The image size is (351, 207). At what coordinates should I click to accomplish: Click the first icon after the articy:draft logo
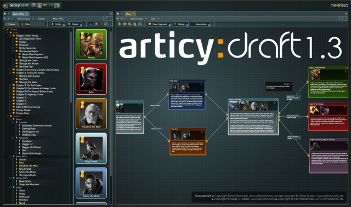[x=33, y=5]
